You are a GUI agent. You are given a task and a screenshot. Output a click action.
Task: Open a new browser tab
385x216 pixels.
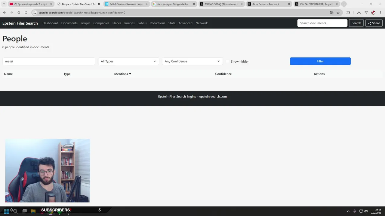click(344, 4)
